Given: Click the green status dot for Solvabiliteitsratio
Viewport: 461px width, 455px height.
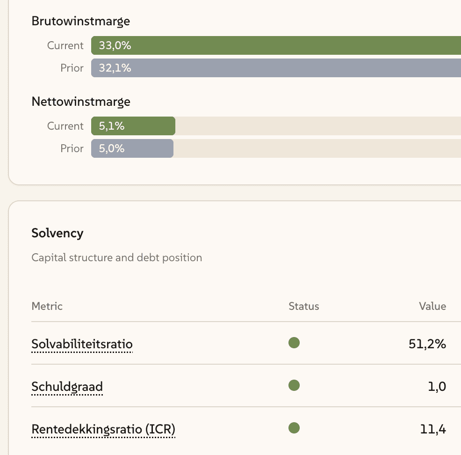Looking at the screenshot, I should click(x=294, y=343).
